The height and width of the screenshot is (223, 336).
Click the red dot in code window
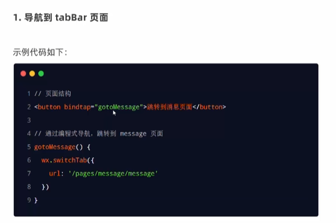point(23,73)
